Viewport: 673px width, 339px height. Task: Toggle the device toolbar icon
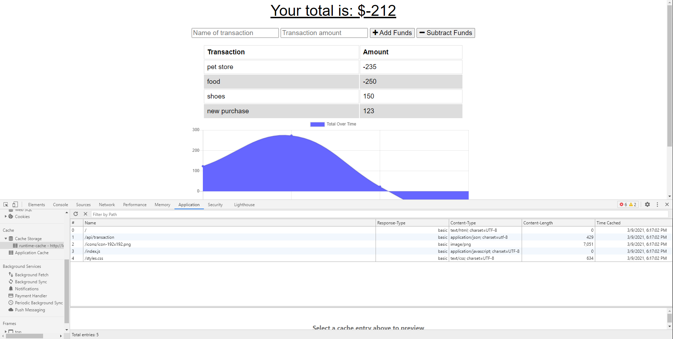click(x=15, y=204)
